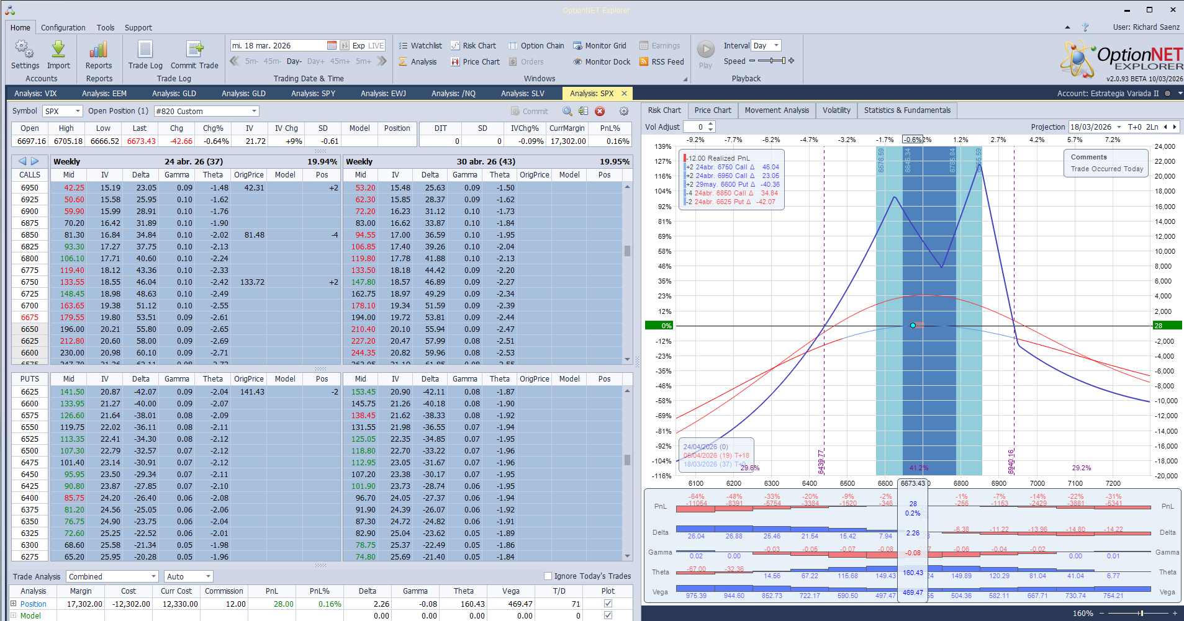Open the Option Chain window
The image size is (1184, 621).
coord(536,45)
